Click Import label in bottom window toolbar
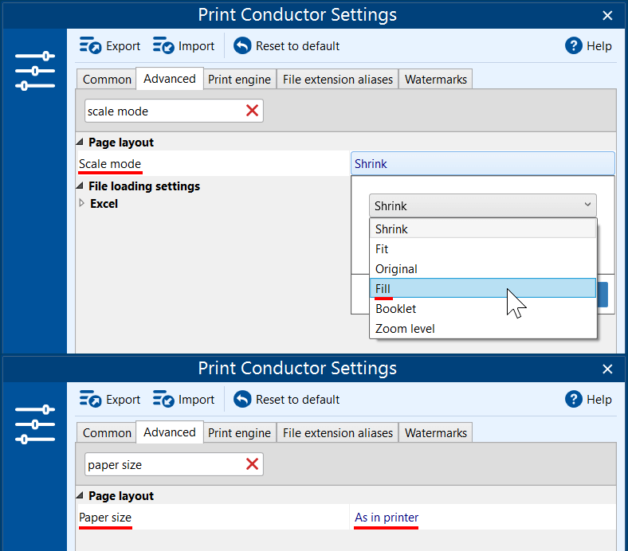628x551 pixels. 196,400
